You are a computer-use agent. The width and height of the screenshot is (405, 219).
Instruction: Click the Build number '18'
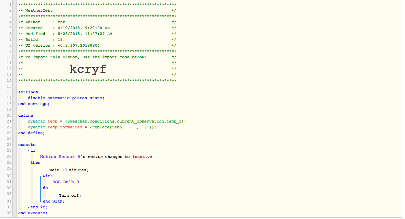(x=60, y=40)
